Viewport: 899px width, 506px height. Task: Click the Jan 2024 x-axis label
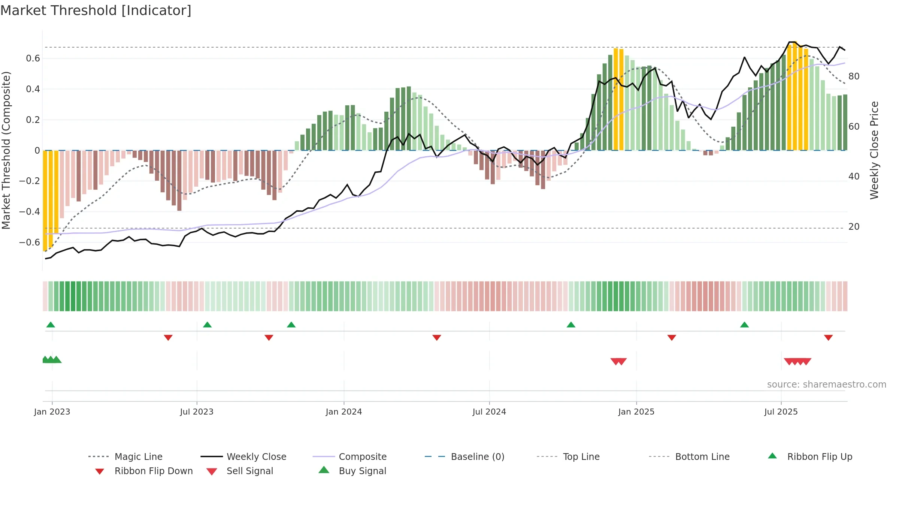344,412
